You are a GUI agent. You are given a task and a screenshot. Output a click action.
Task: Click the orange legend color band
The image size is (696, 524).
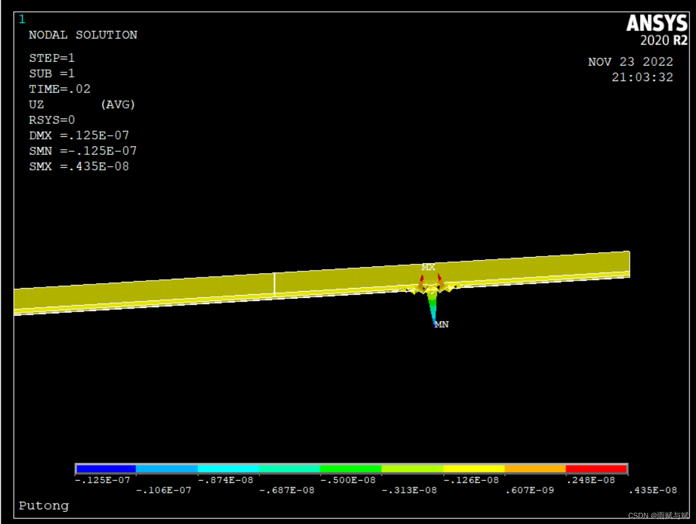535,469
